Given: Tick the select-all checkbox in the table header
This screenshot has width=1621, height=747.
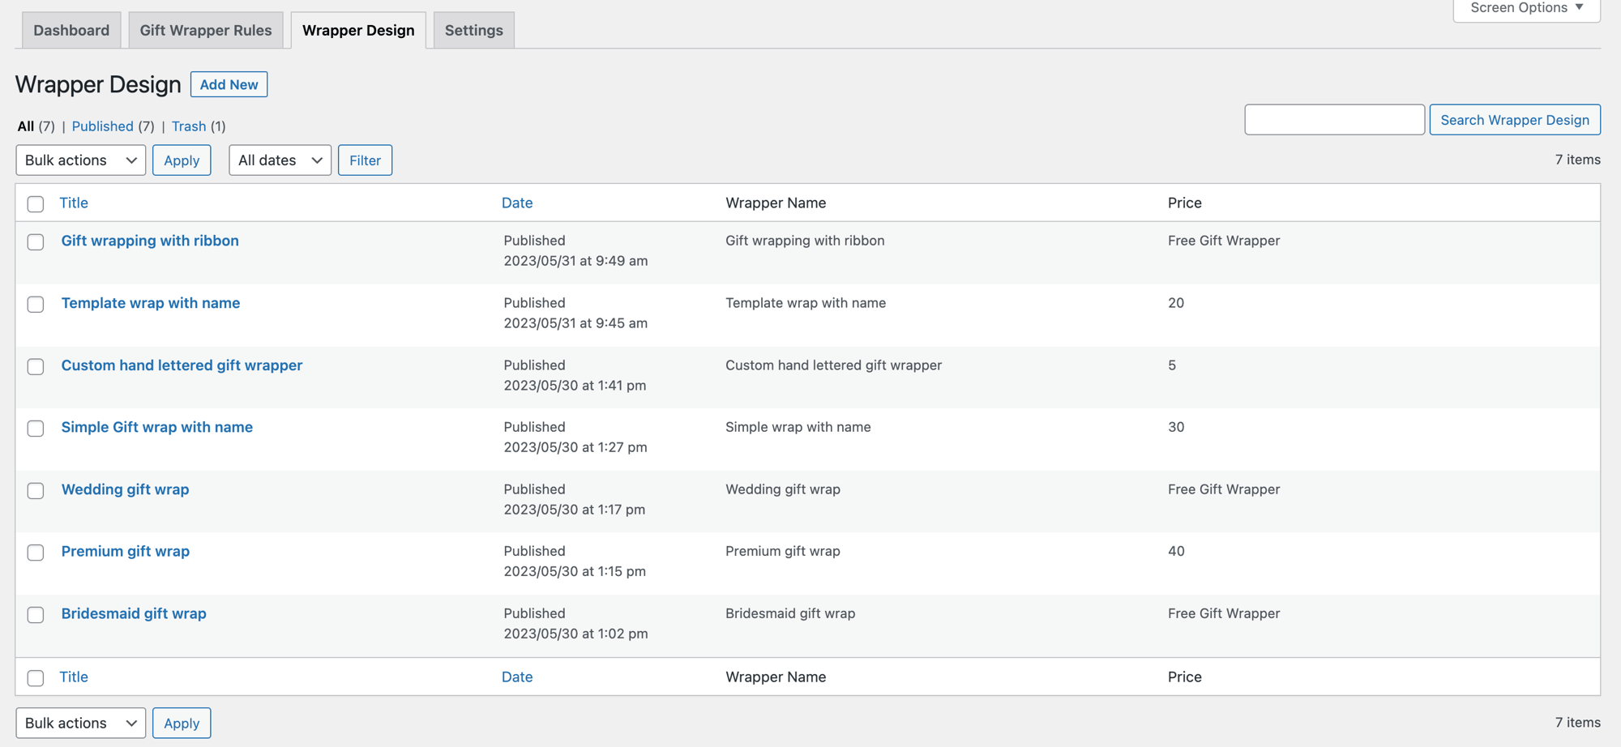Looking at the screenshot, I should coord(36,204).
